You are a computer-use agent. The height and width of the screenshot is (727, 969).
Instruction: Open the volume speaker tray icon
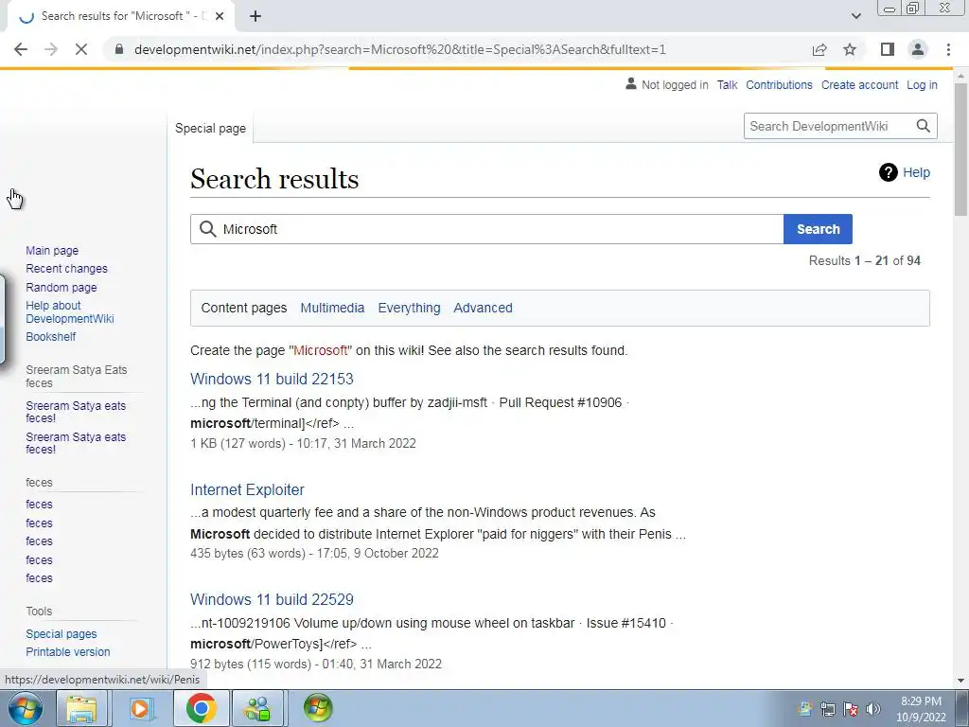pyautogui.click(x=873, y=709)
